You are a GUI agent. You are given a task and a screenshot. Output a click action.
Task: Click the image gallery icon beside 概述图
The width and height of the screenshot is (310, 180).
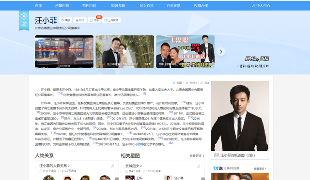pos(217,155)
